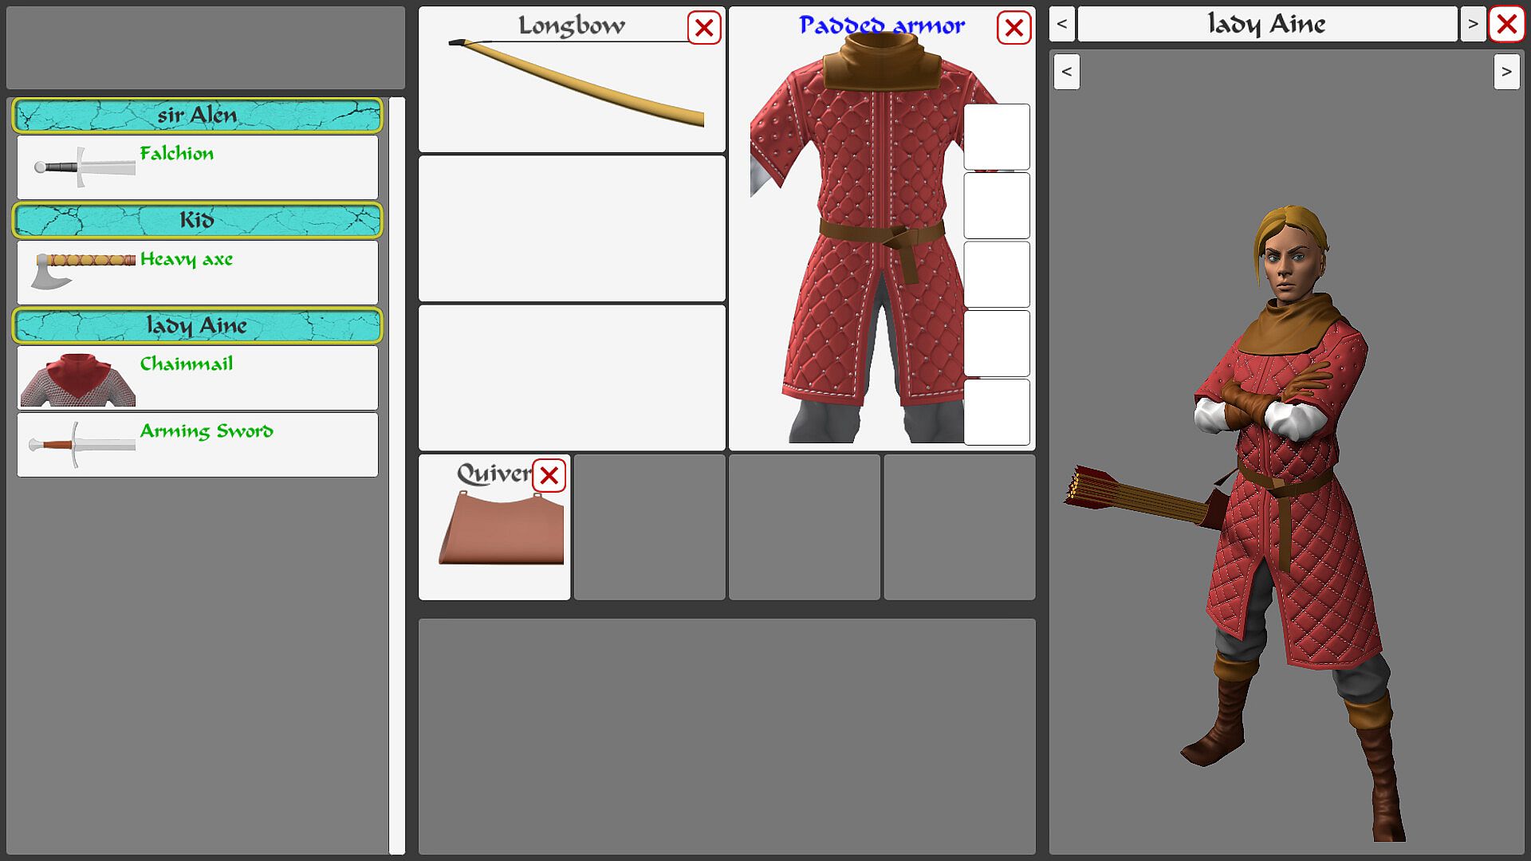Select the Quiver bag image
The width and height of the screenshot is (1531, 861).
(501, 530)
